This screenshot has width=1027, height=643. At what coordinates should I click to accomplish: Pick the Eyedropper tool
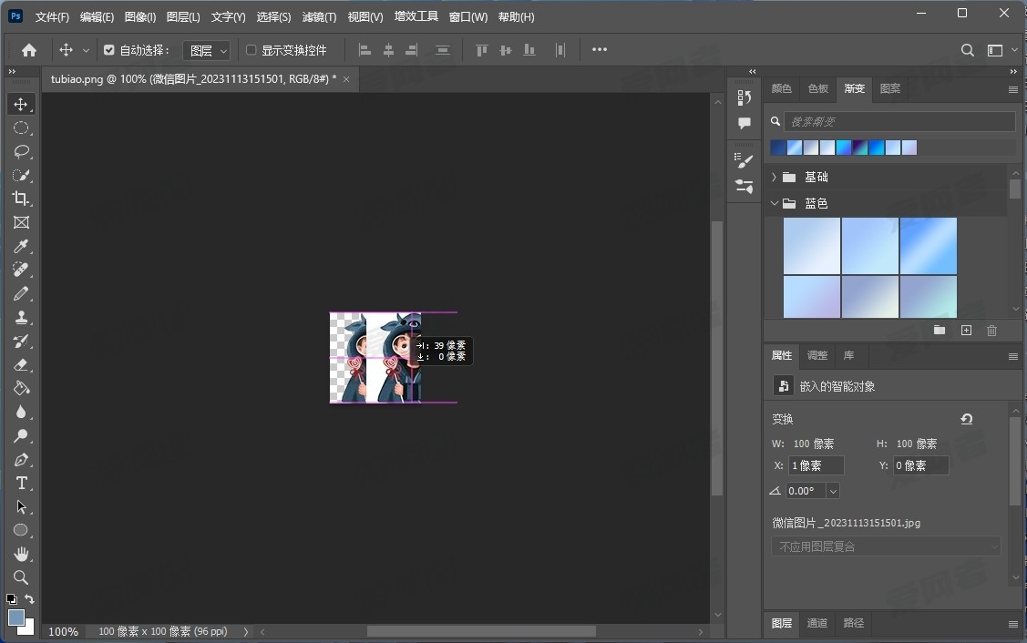(x=21, y=247)
